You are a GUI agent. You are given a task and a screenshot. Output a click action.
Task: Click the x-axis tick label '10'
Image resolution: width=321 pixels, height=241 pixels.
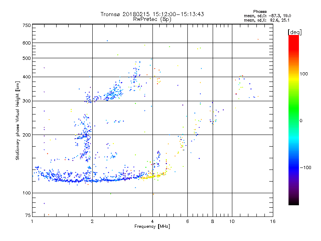click(x=232, y=221)
